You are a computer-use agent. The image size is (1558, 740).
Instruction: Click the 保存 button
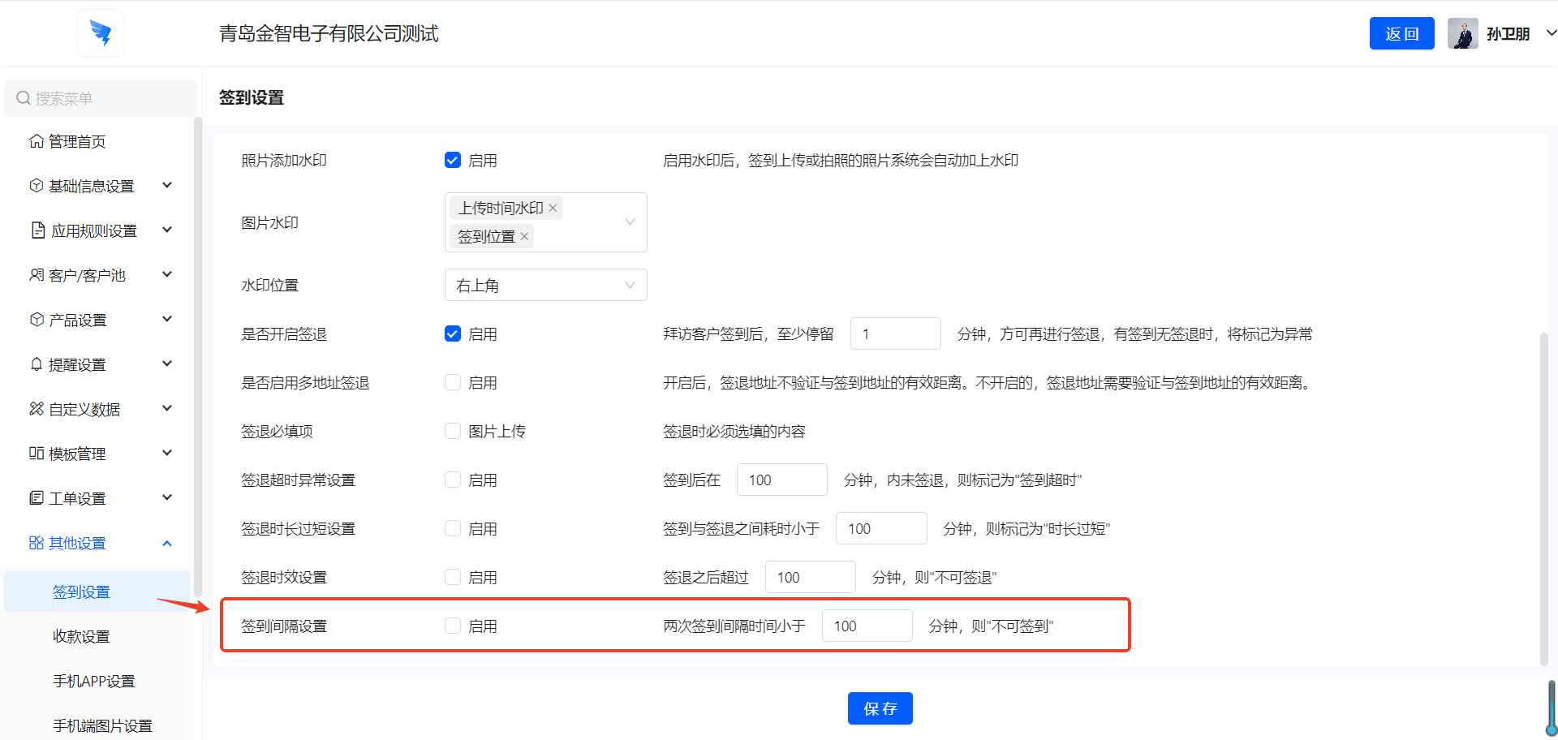pos(880,708)
